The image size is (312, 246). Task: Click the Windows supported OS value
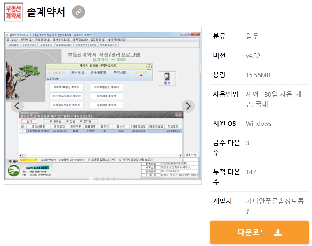(258, 124)
